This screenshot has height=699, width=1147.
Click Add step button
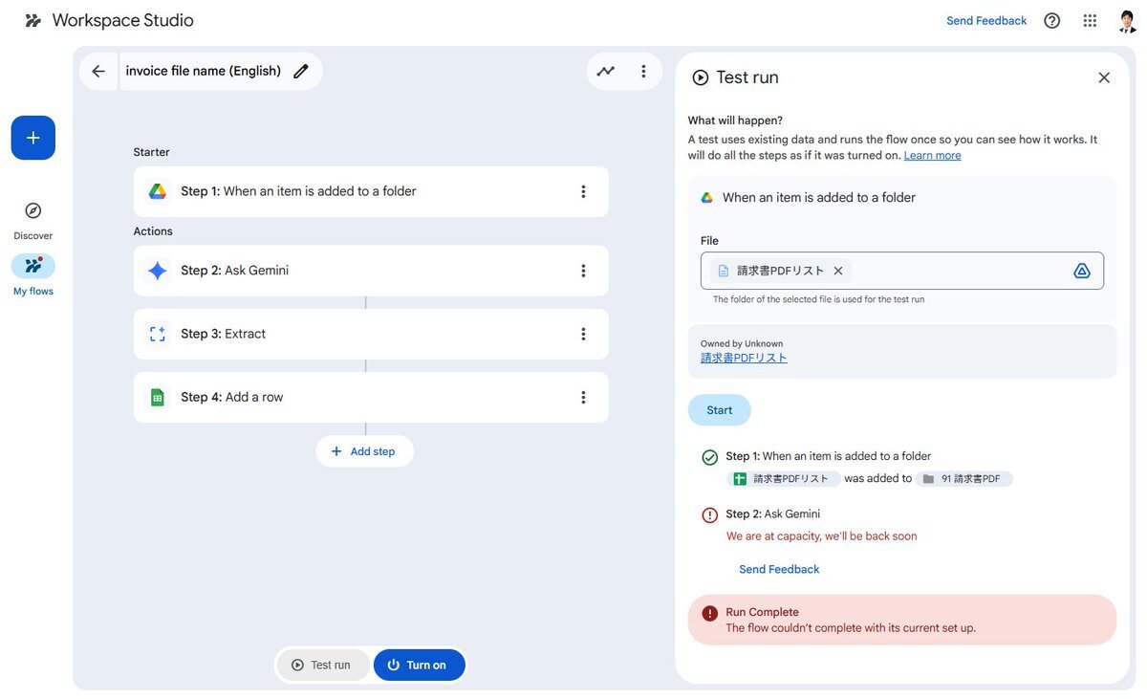364,451
